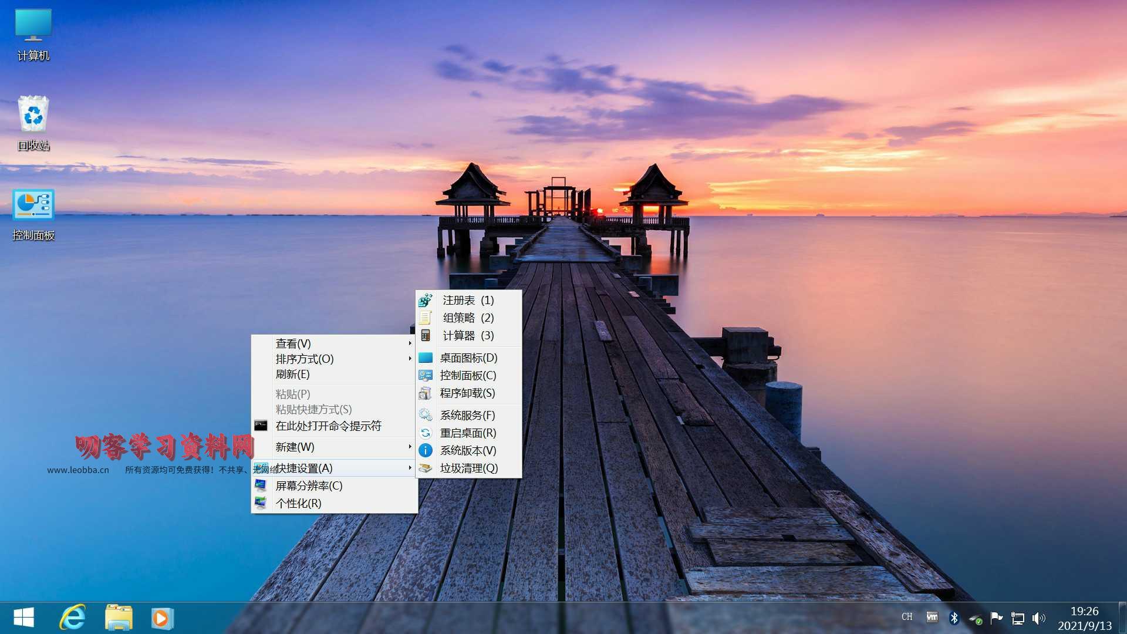This screenshot has height=634, width=1127.
Task: Select 刷新(E) in the context menu
Action: coord(293,374)
